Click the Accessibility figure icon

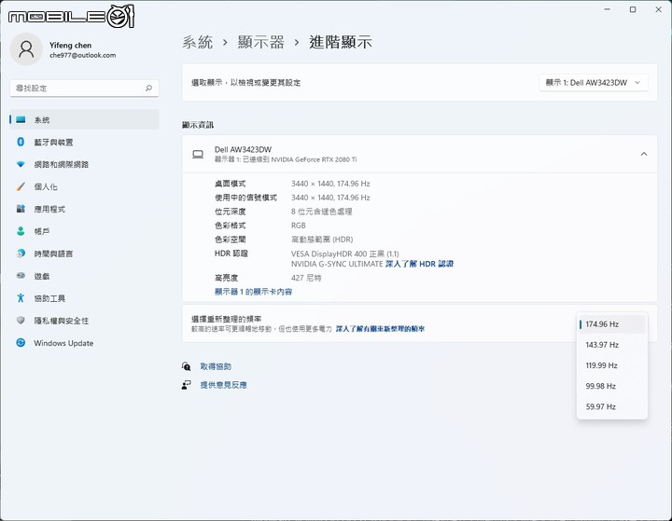pyautogui.click(x=21, y=298)
